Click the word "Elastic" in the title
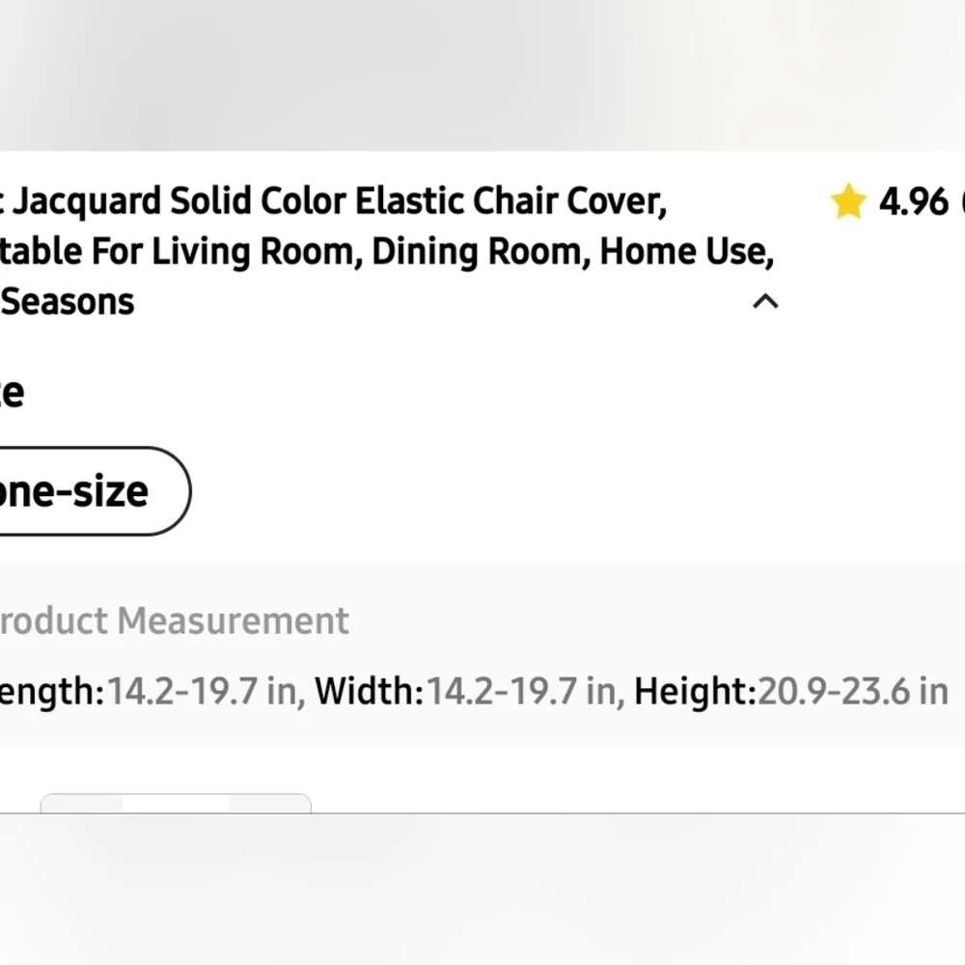Image resolution: width=965 pixels, height=965 pixels. click(409, 203)
